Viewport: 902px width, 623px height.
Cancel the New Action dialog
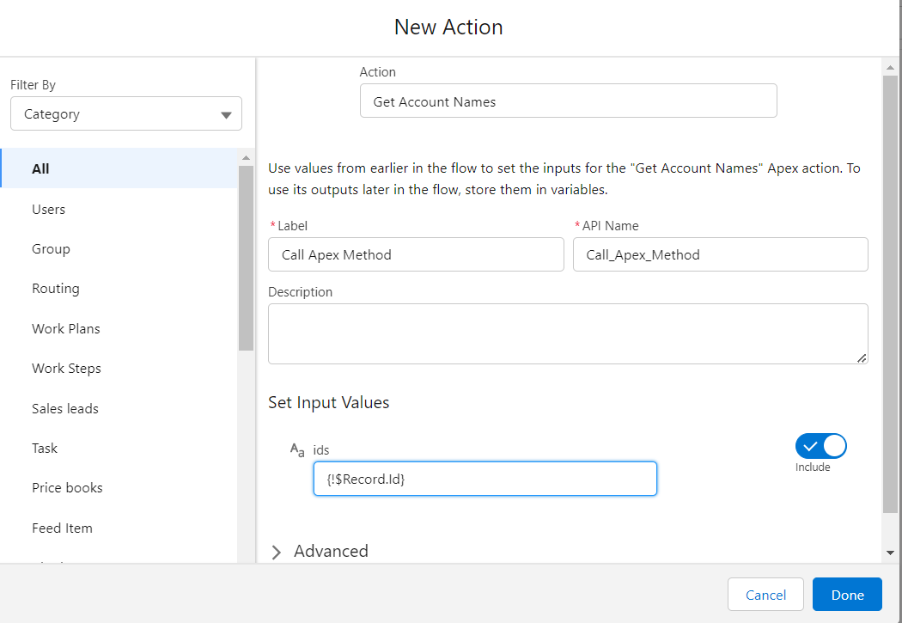(x=765, y=595)
